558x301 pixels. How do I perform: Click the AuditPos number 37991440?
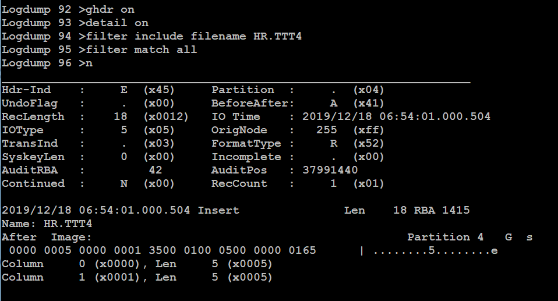(330, 171)
